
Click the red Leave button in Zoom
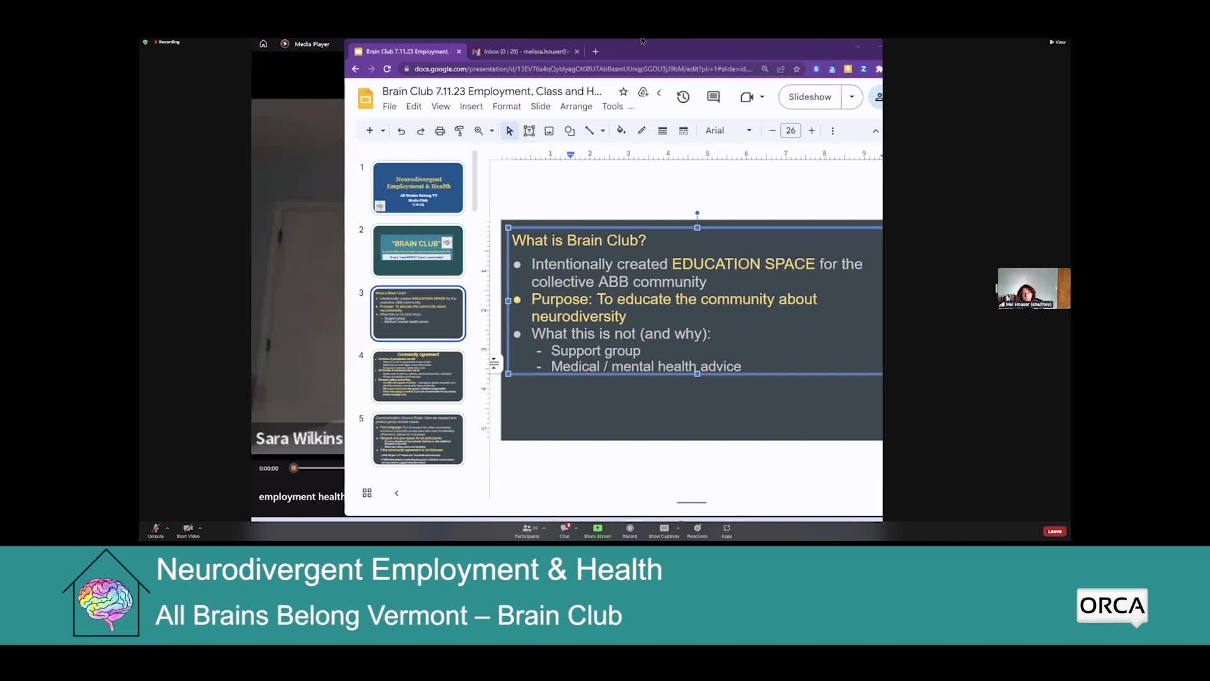[x=1054, y=532]
